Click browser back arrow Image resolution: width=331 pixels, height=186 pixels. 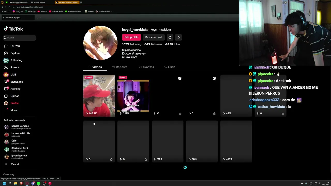click(x=2, y=7)
